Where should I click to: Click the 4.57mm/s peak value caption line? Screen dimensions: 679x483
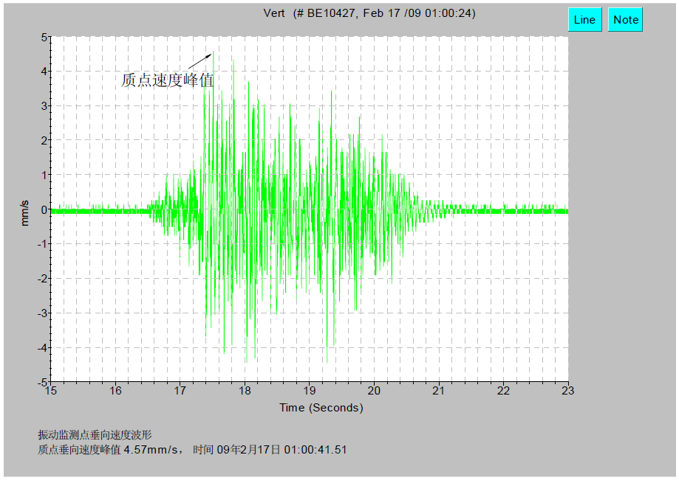click(x=192, y=450)
